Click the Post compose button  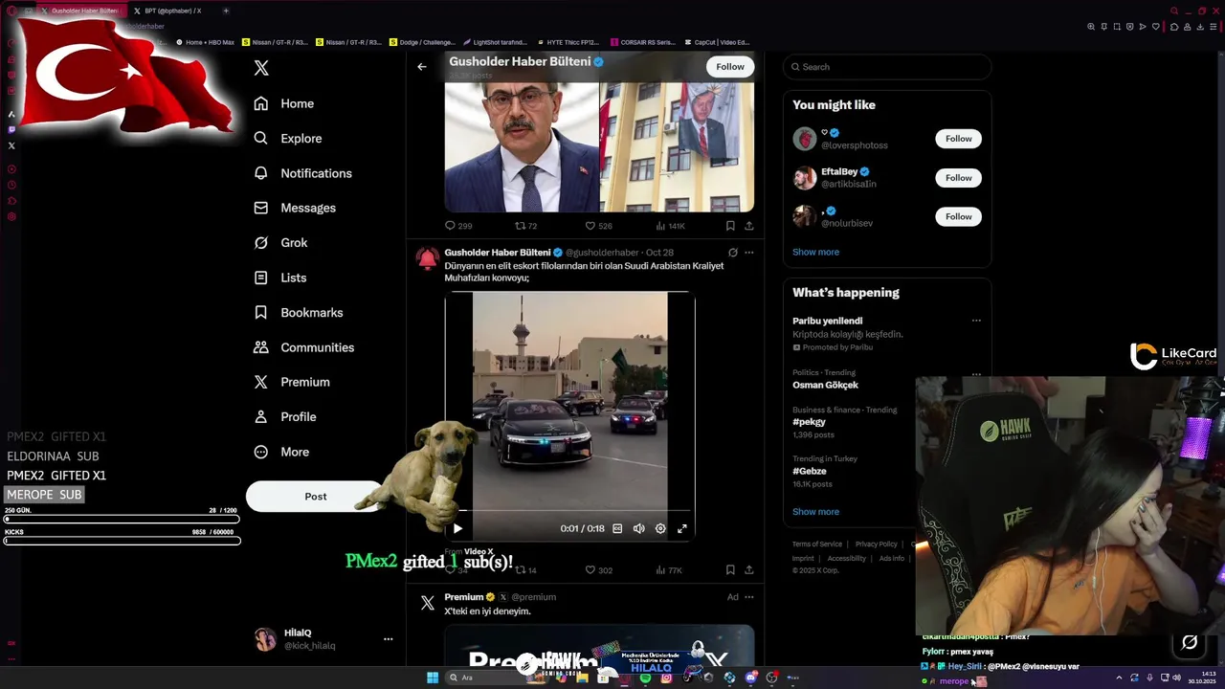tap(316, 497)
